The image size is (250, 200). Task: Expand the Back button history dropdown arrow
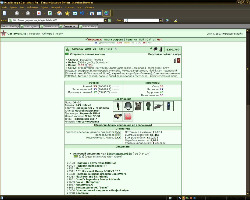[22, 13]
